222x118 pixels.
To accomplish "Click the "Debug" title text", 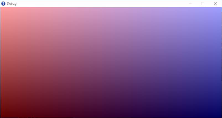I will (x=12, y=4).
